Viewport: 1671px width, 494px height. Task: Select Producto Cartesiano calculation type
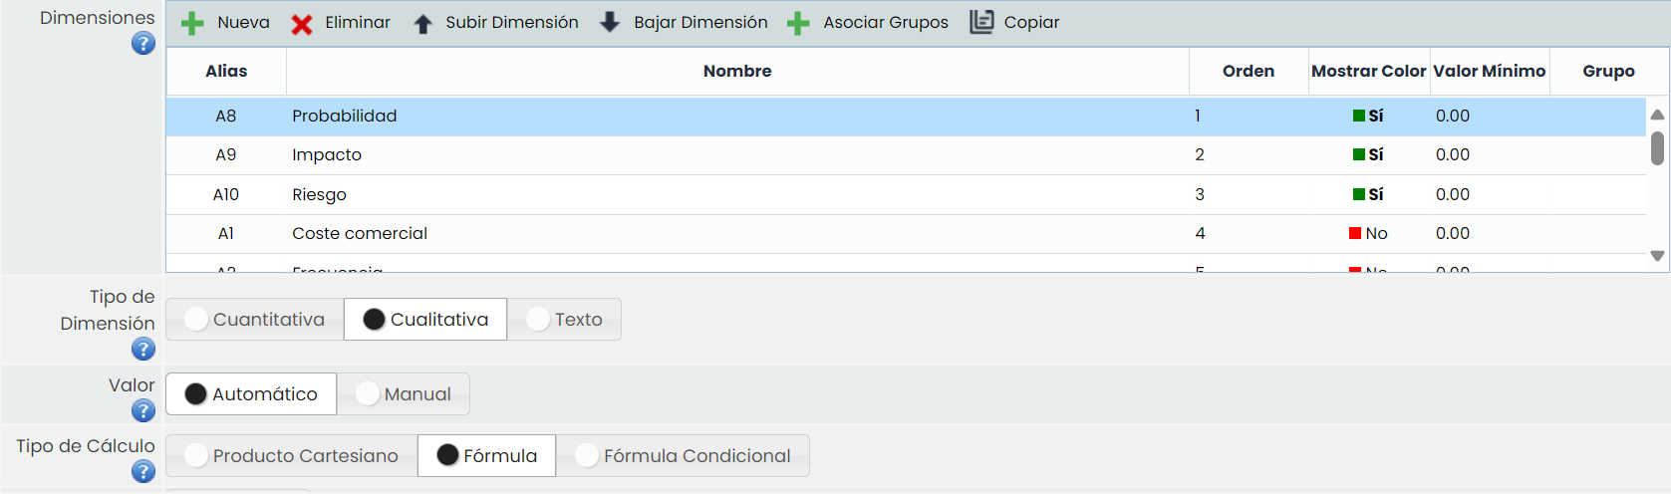click(291, 456)
